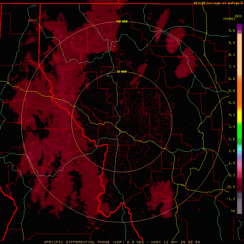Click the KMSX station identifier in caption
Screen dimensions: 244x244
pyautogui.click(x=156, y=242)
